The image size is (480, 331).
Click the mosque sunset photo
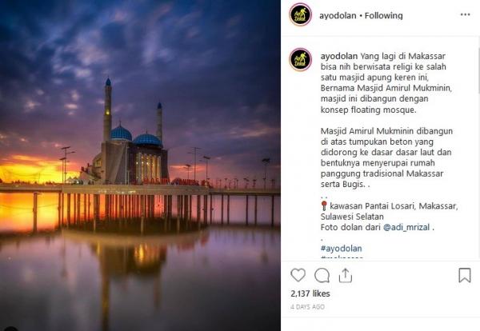pyautogui.click(x=140, y=165)
